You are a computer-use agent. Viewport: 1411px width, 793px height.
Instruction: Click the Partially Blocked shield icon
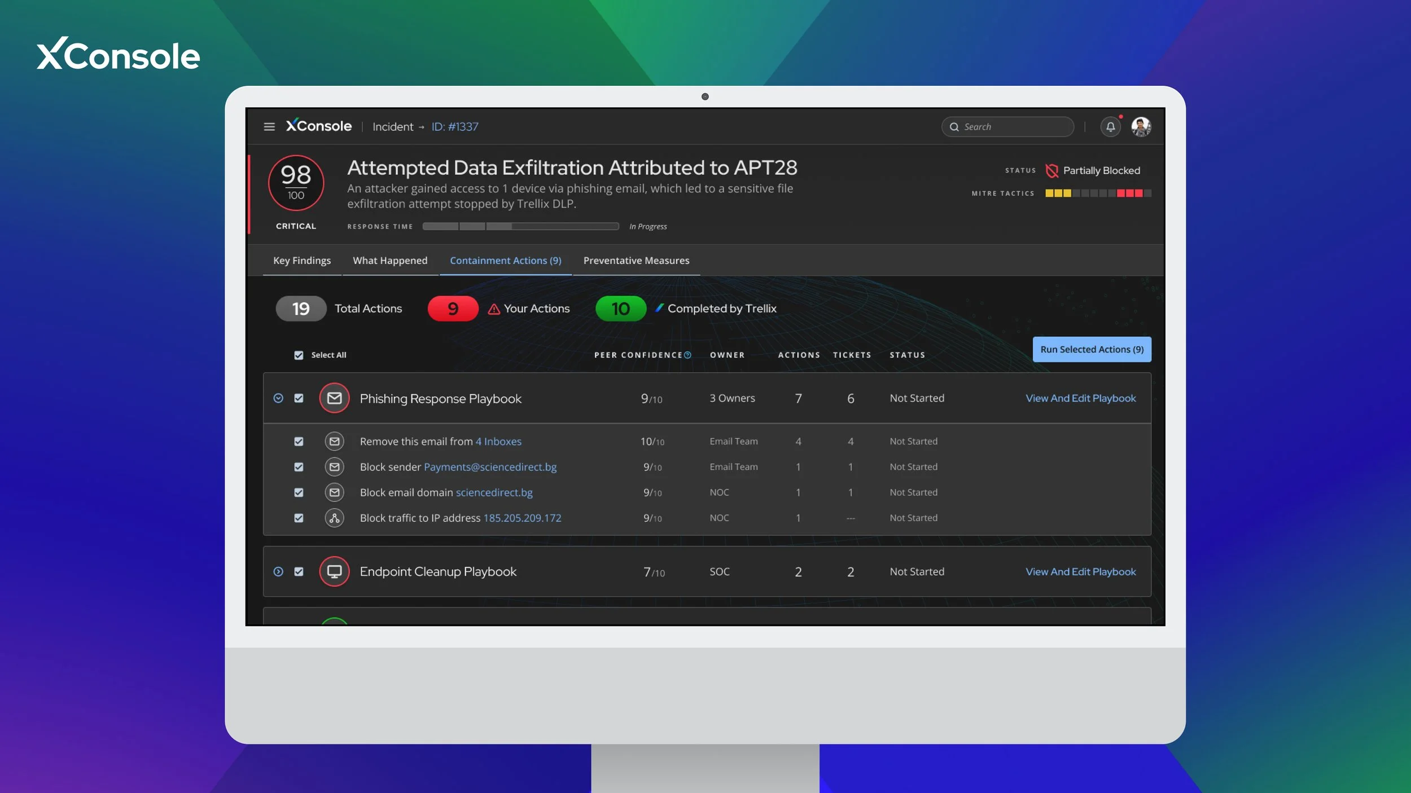pos(1051,171)
